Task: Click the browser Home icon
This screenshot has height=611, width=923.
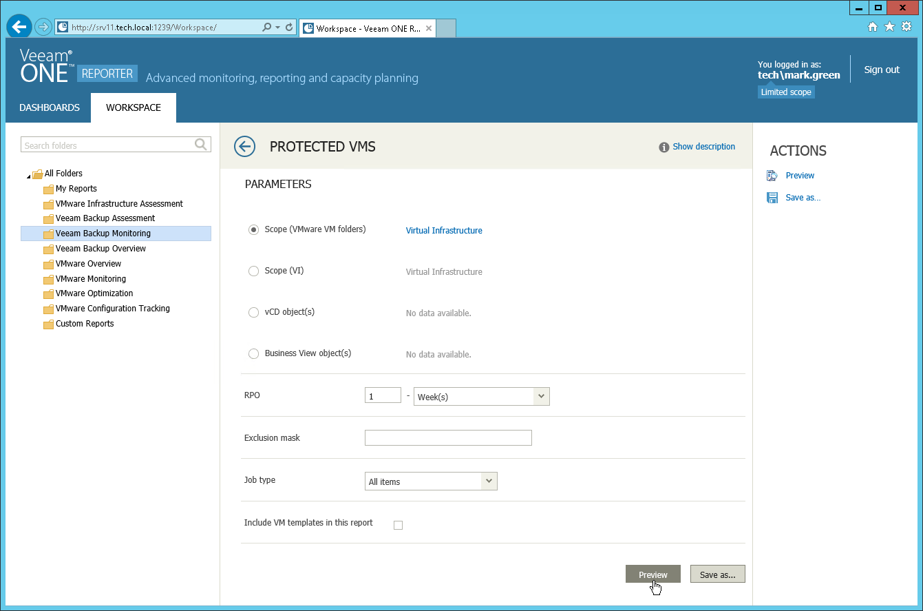Action: click(873, 27)
